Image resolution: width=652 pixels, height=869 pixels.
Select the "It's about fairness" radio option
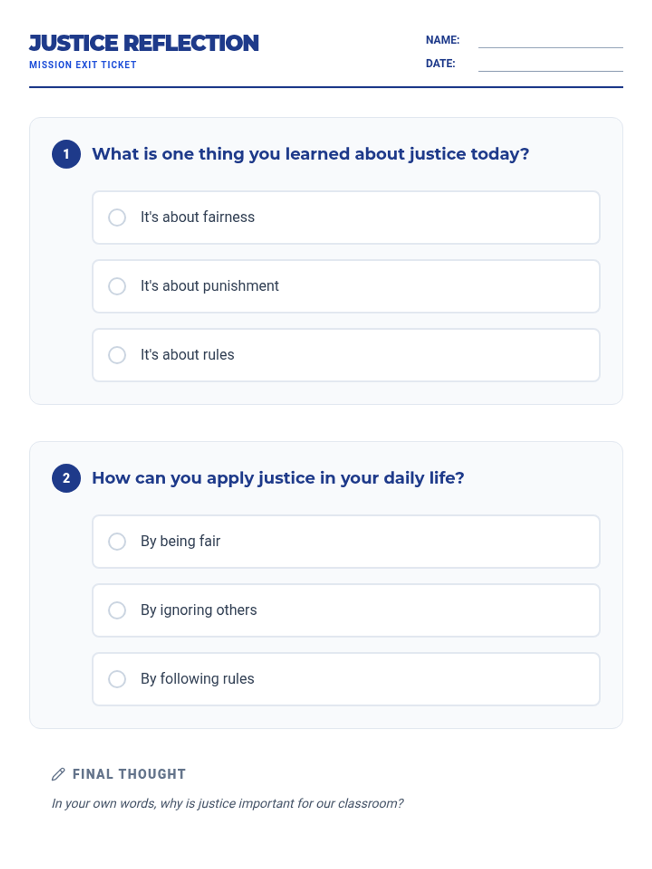[x=117, y=217]
